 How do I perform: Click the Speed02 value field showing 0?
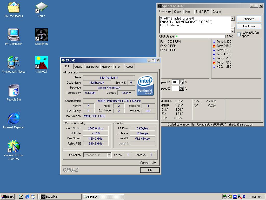point(175,89)
